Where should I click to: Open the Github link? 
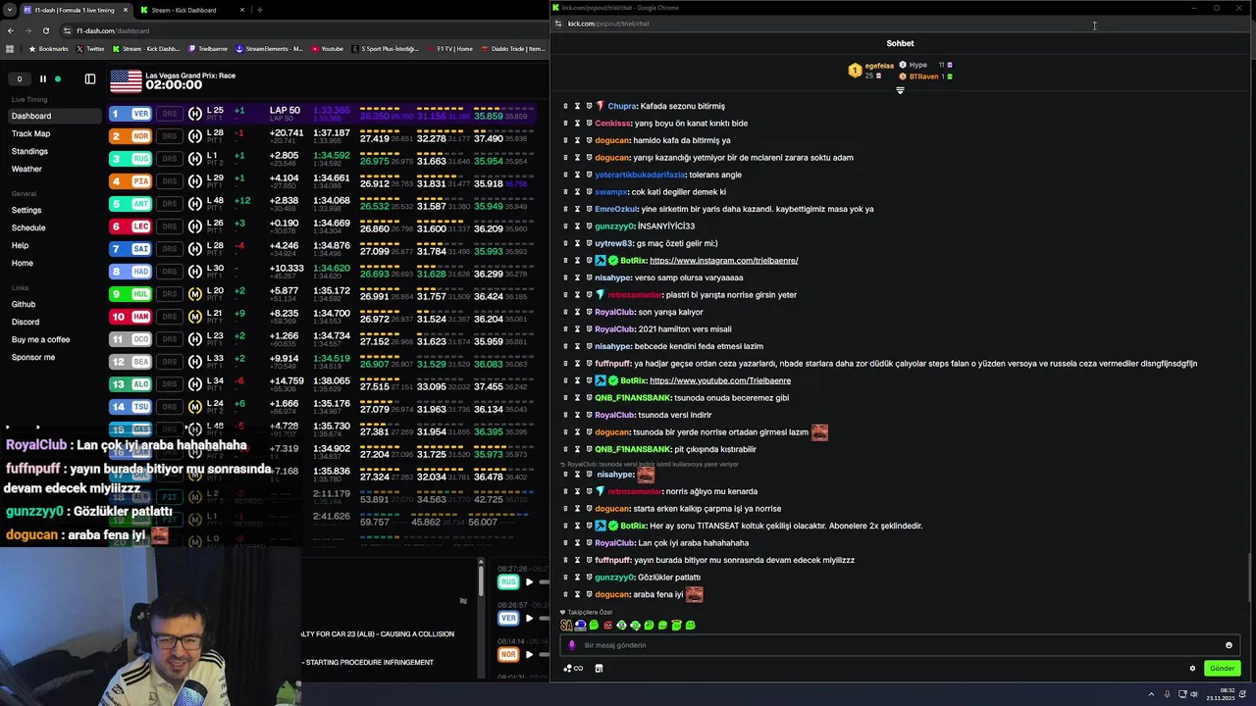[x=24, y=304]
